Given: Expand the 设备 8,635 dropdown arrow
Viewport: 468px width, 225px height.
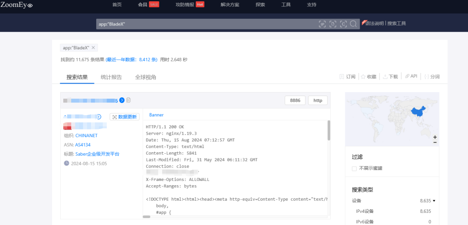Looking at the screenshot, I should click(x=434, y=201).
